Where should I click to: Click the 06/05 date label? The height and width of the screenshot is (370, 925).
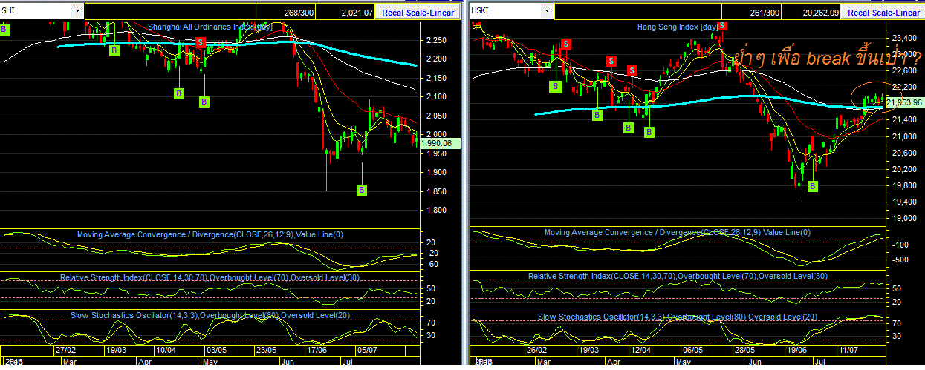[692, 349]
